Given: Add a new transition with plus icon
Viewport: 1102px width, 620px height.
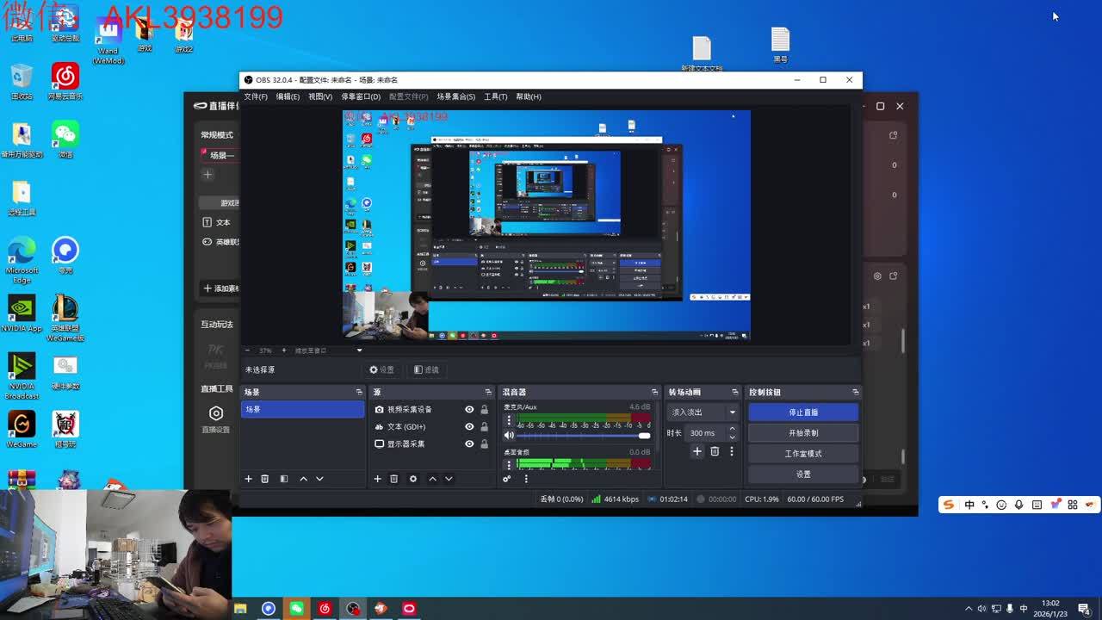Looking at the screenshot, I should 697,451.
